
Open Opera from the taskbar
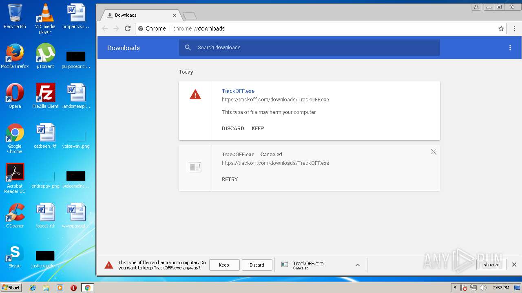pyautogui.click(x=73, y=288)
